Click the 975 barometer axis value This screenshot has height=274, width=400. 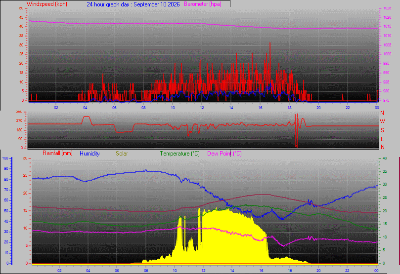tap(386, 100)
